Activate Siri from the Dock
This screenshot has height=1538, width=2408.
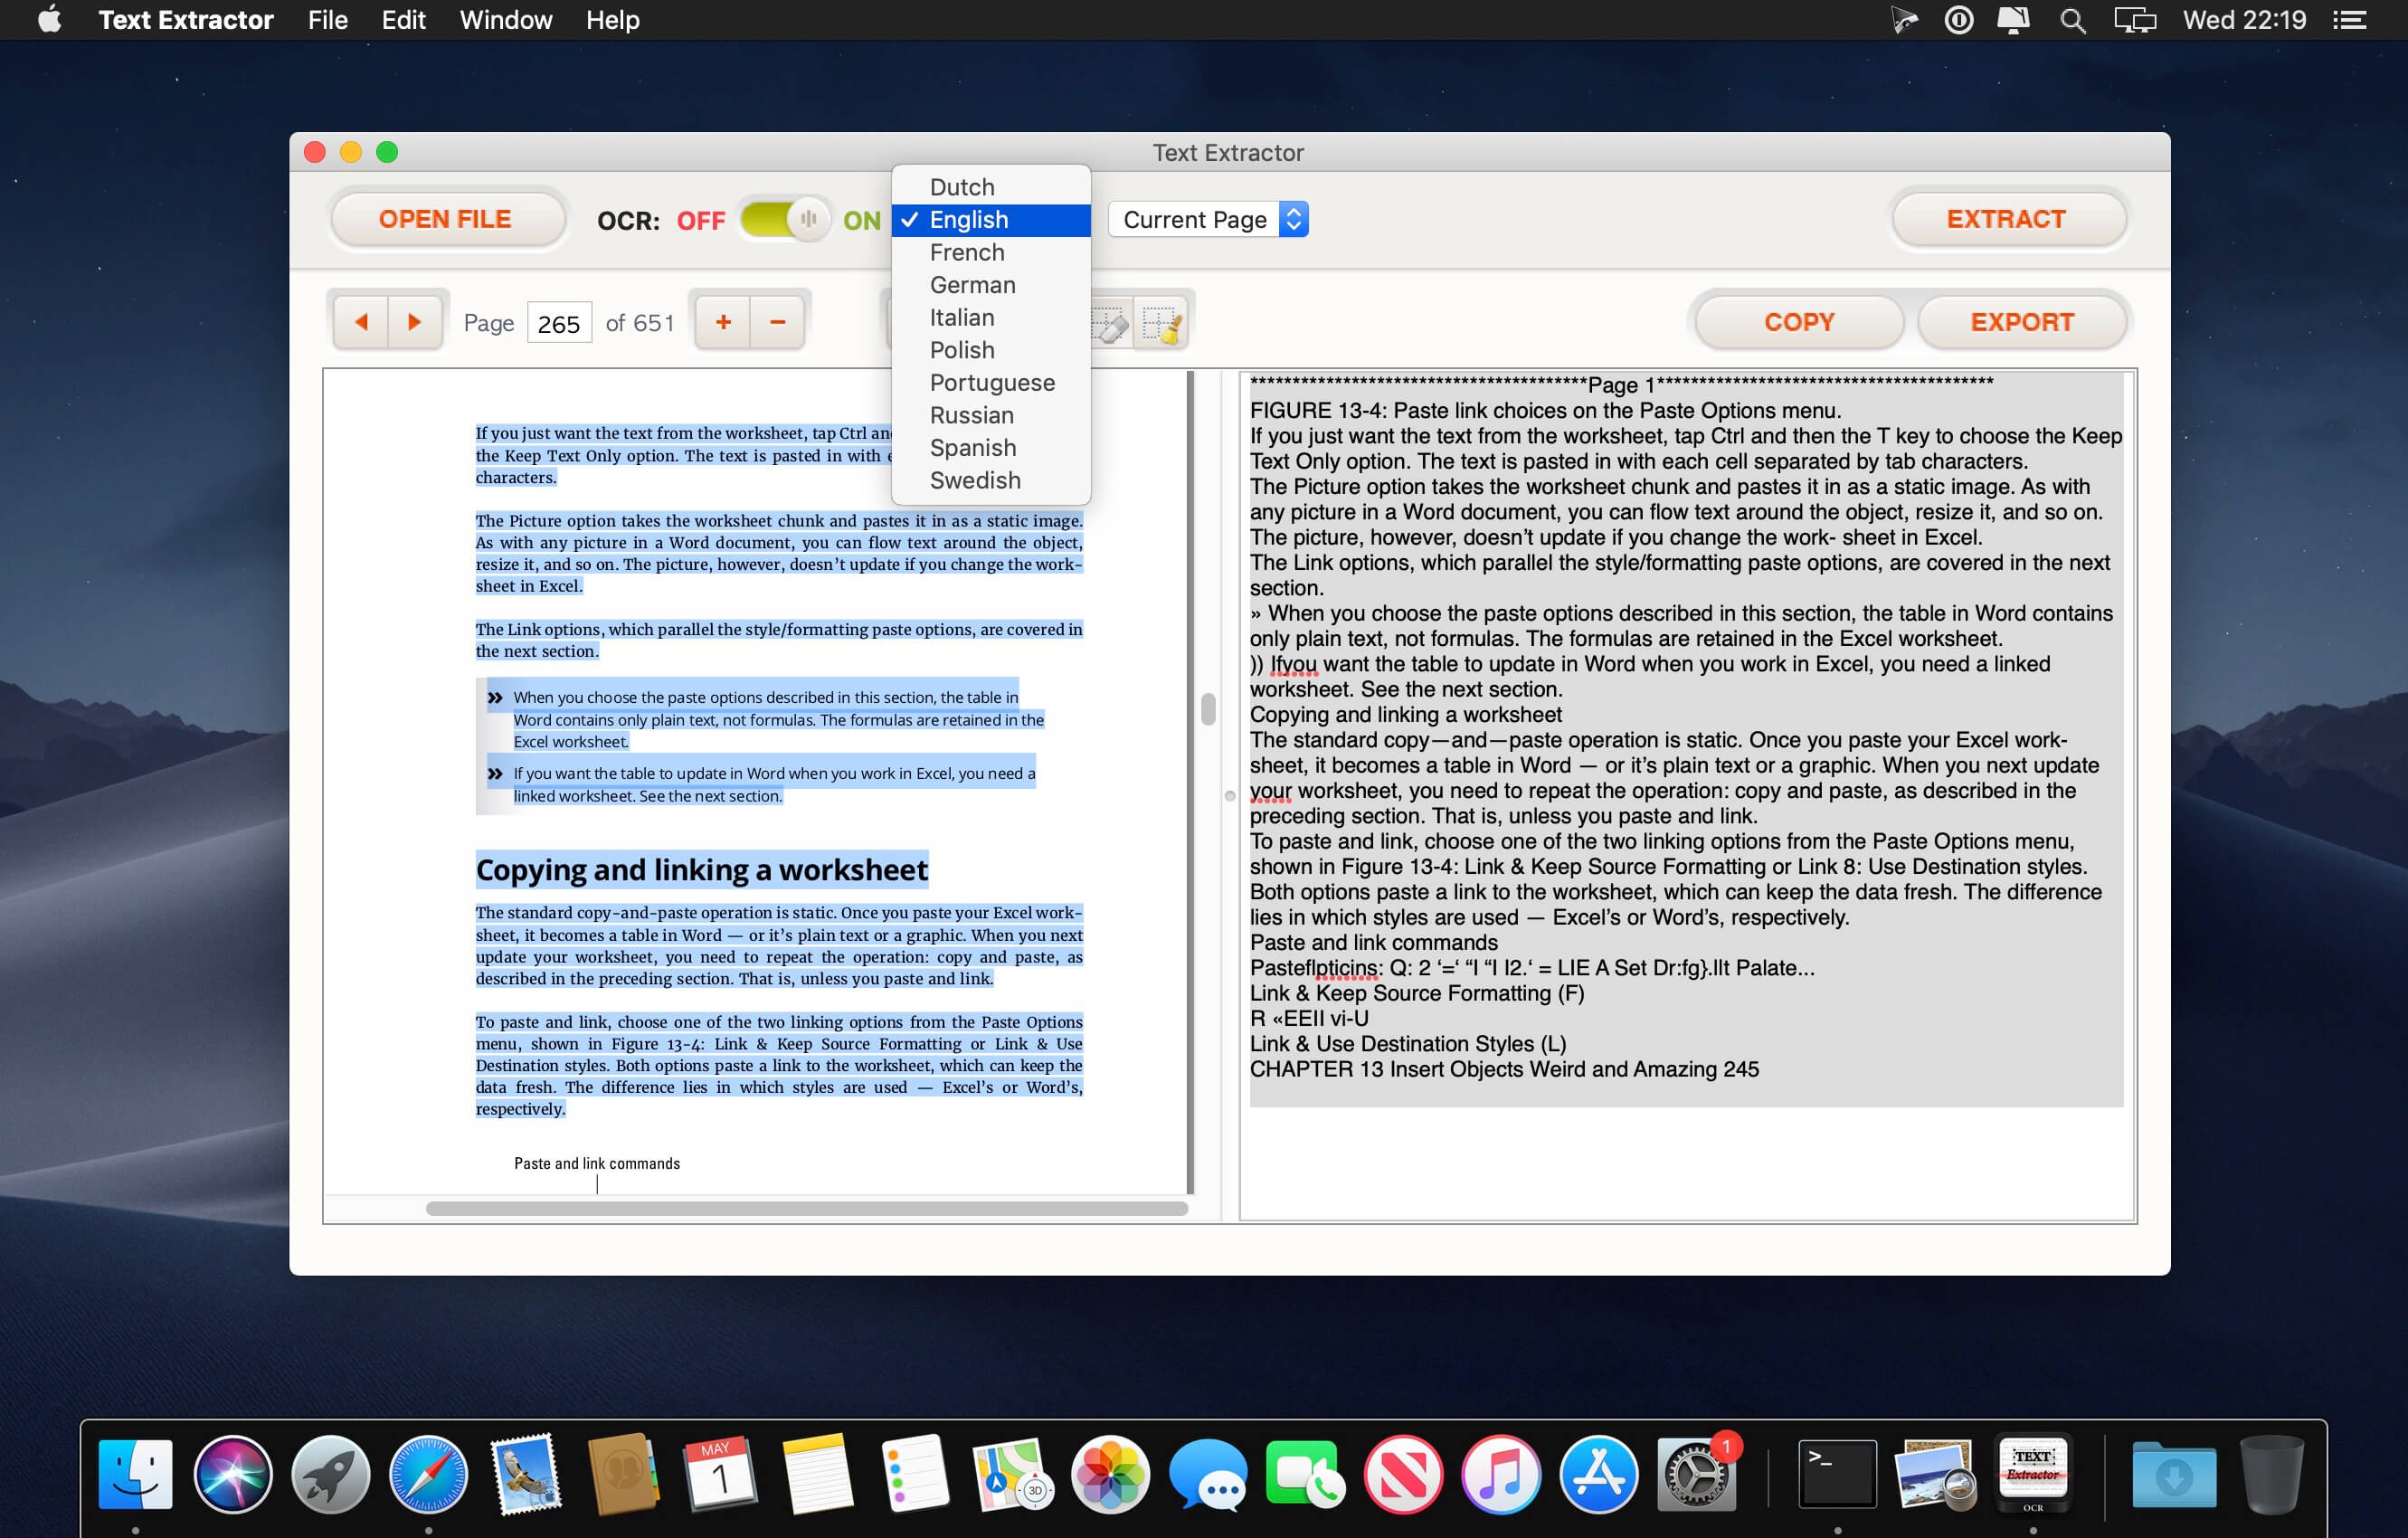pyautogui.click(x=233, y=1472)
